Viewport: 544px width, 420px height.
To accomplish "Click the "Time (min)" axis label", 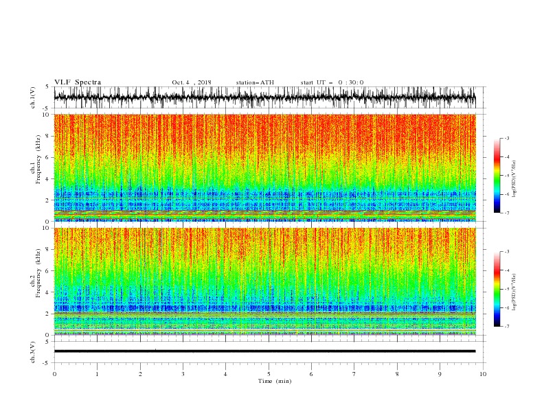I will [275, 381].
